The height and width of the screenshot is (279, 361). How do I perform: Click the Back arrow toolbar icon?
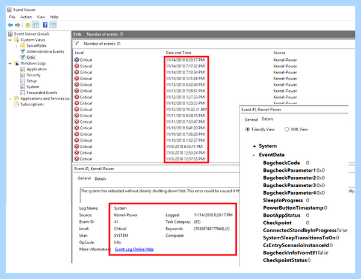point(10,25)
